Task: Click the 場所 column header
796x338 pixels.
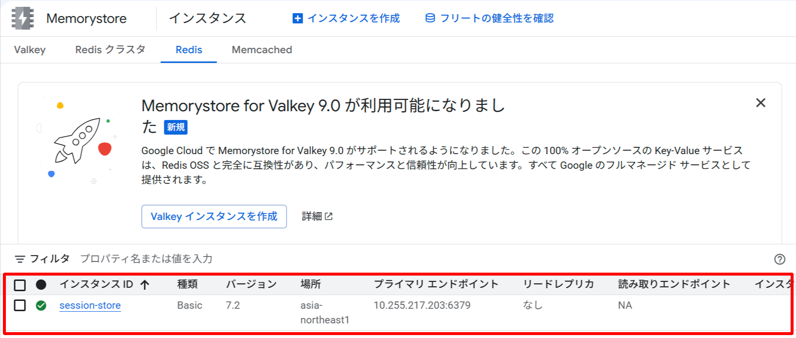Action: pyautogui.click(x=310, y=284)
